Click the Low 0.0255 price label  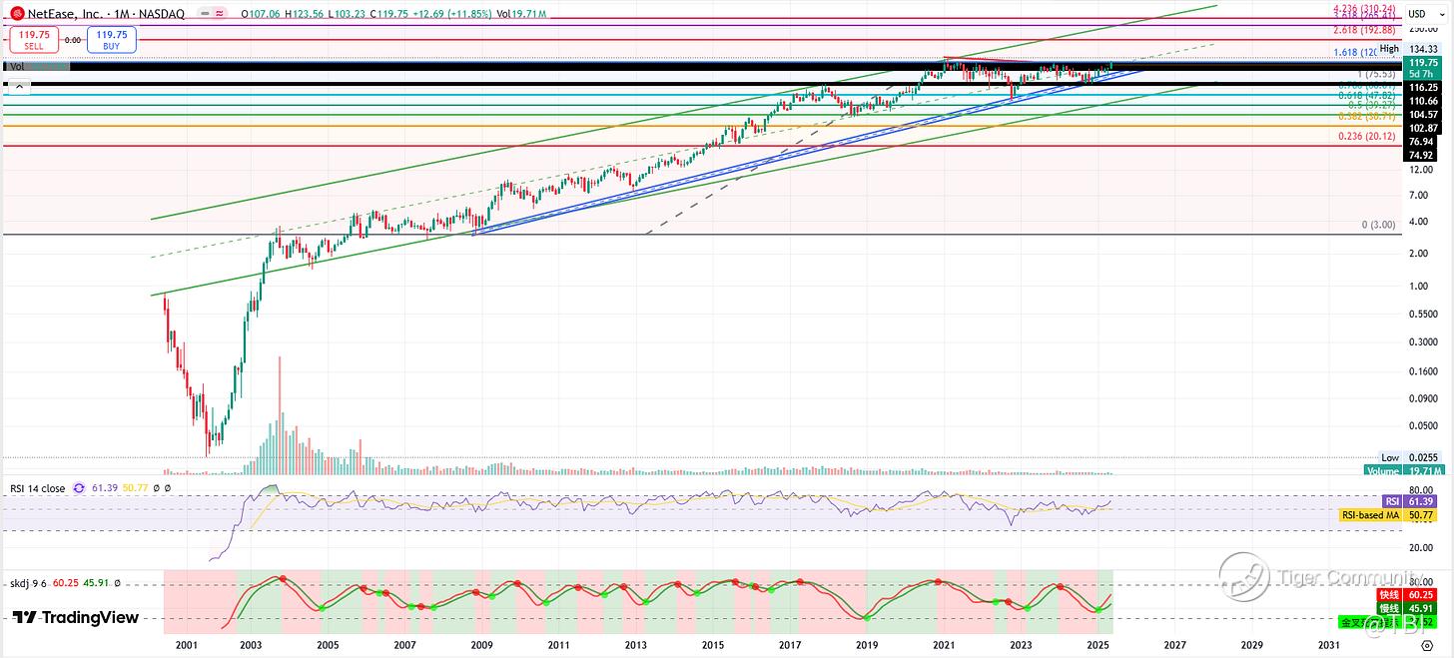coord(1411,457)
